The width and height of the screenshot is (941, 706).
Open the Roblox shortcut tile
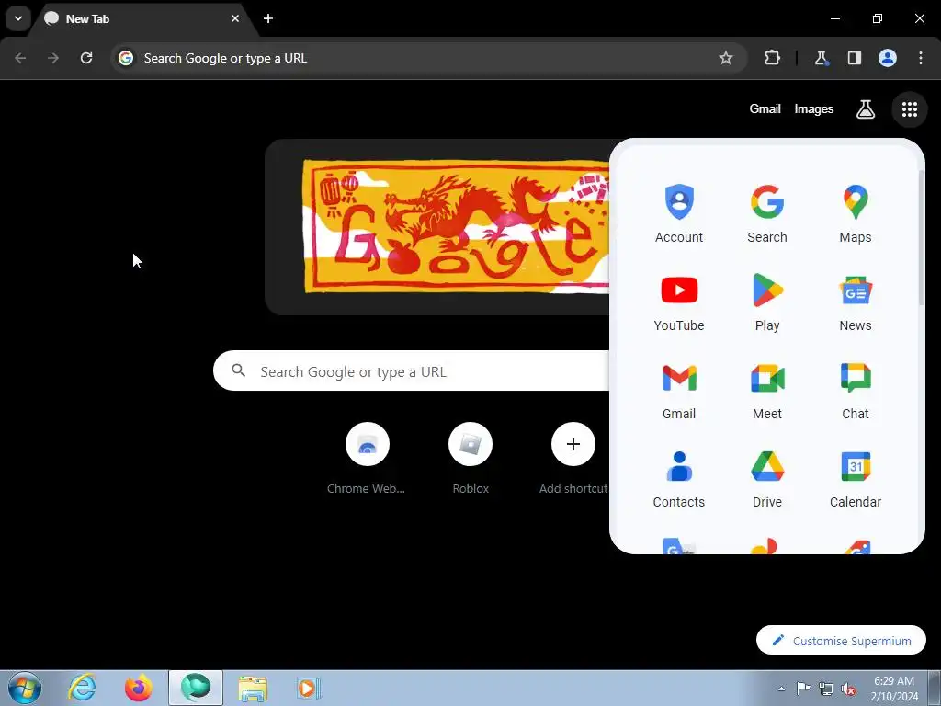coord(470,460)
